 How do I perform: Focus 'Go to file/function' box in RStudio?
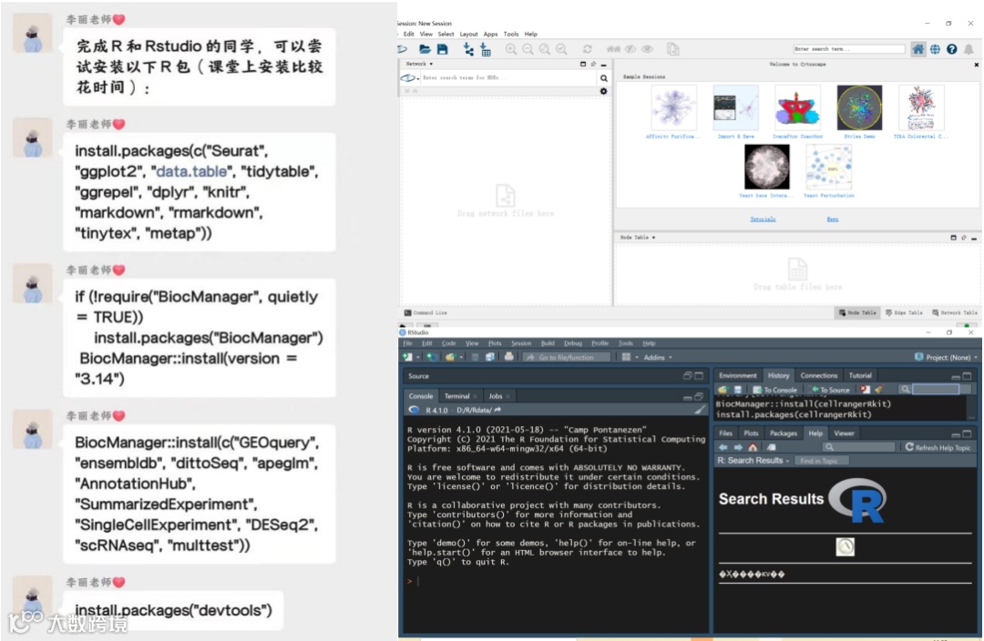(x=566, y=357)
